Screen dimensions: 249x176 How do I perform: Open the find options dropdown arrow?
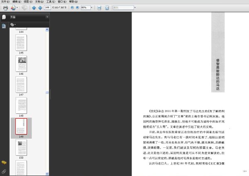(135, 7)
